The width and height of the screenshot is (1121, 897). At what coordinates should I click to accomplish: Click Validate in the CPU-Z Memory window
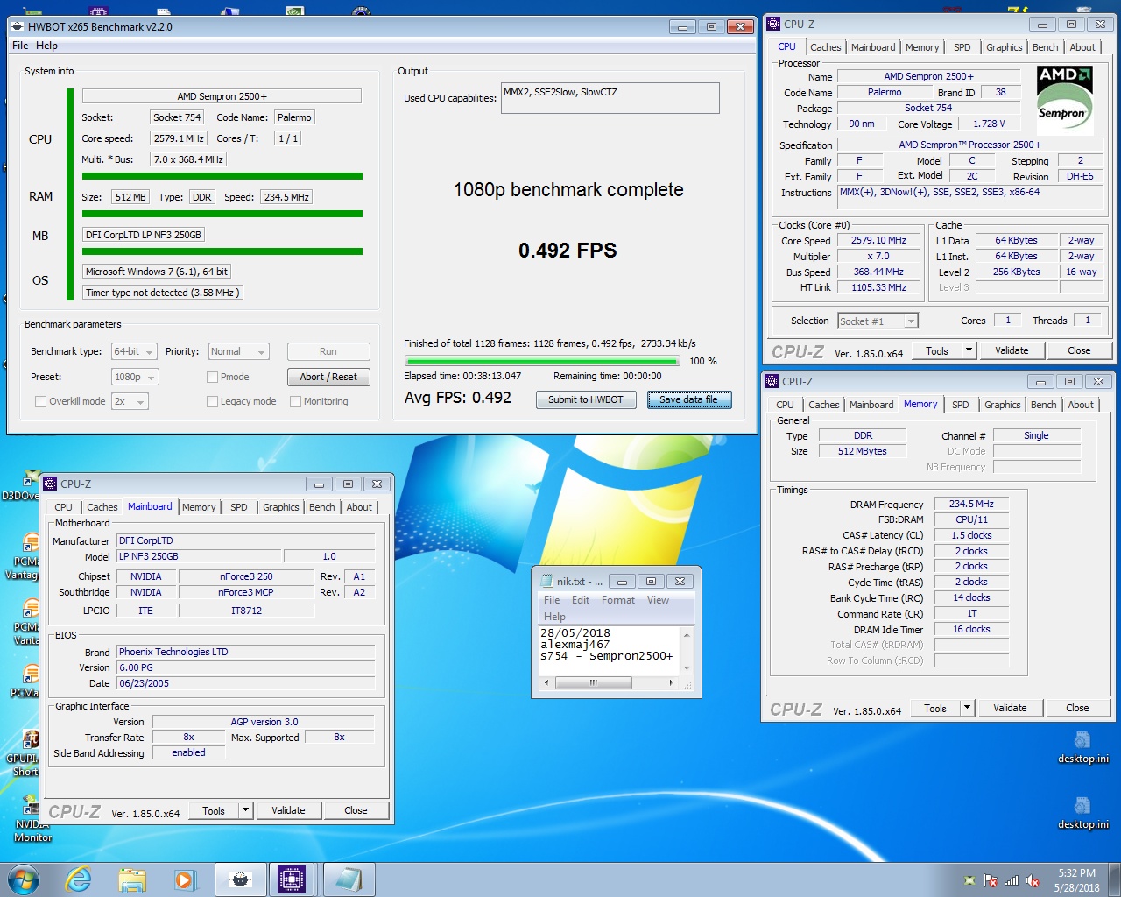[x=1010, y=708]
